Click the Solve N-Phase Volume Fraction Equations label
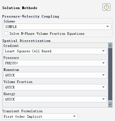This screenshot has width=115, height=121. (47, 34)
